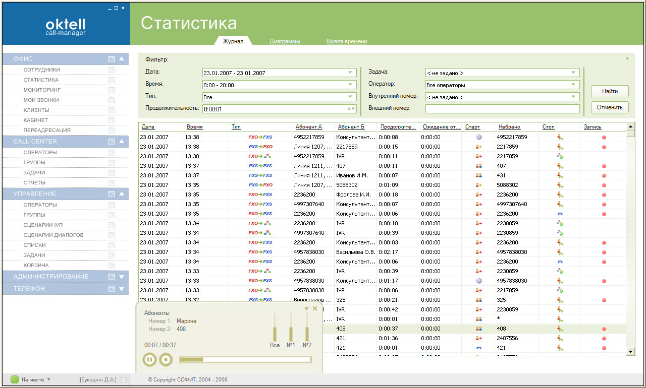Click the Найти button
Screen dimensions: 646x388
coord(610,91)
